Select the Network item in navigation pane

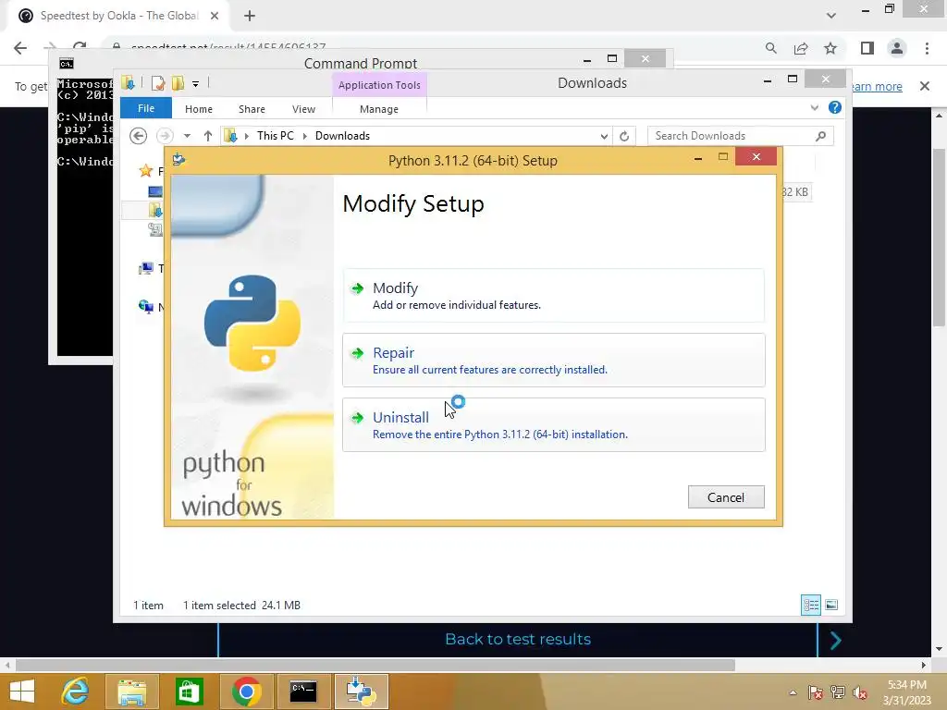point(145,307)
